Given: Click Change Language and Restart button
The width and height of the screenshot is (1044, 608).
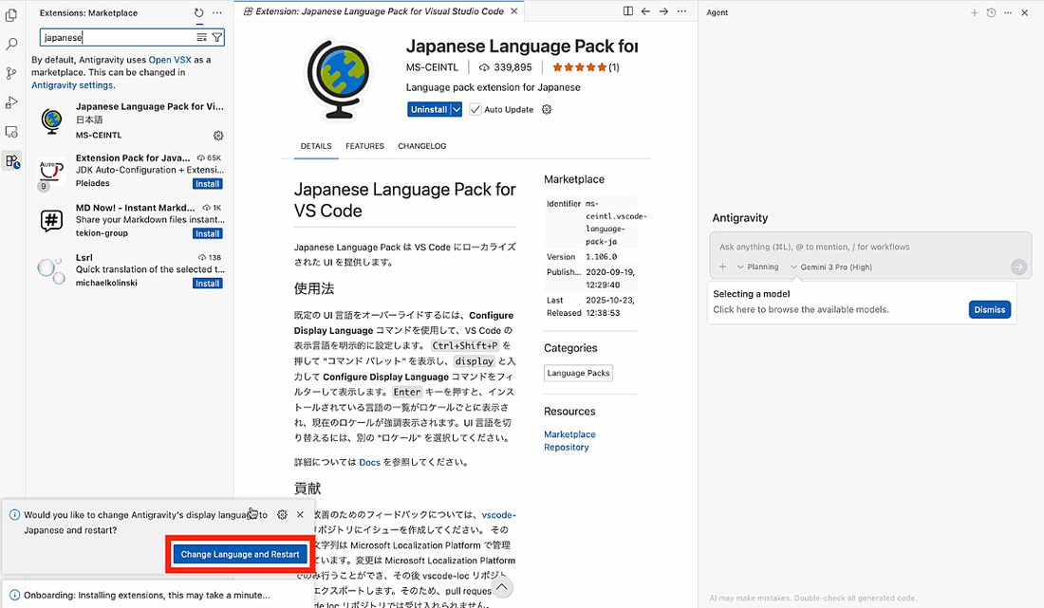Looking at the screenshot, I should pyautogui.click(x=240, y=554).
